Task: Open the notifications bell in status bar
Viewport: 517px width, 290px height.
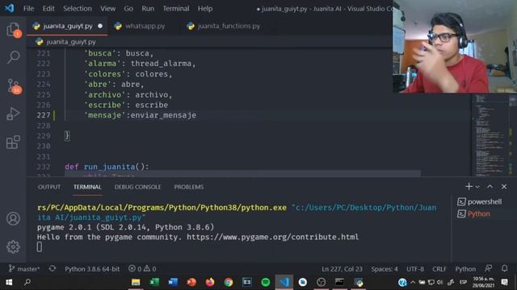Action: click(504, 268)
